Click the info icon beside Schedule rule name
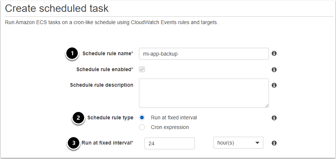 274,53
